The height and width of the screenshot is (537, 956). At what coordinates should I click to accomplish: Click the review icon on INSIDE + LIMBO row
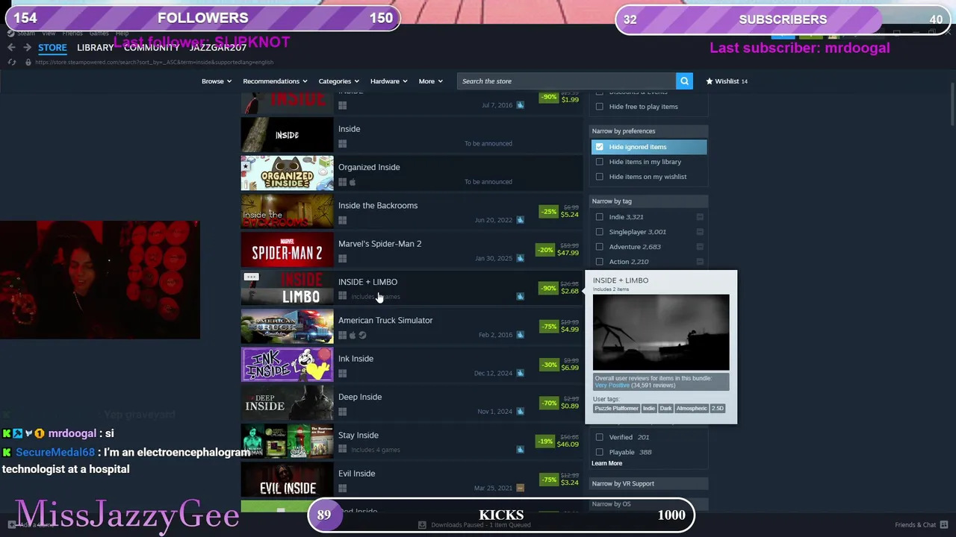(x=520, y=296)
